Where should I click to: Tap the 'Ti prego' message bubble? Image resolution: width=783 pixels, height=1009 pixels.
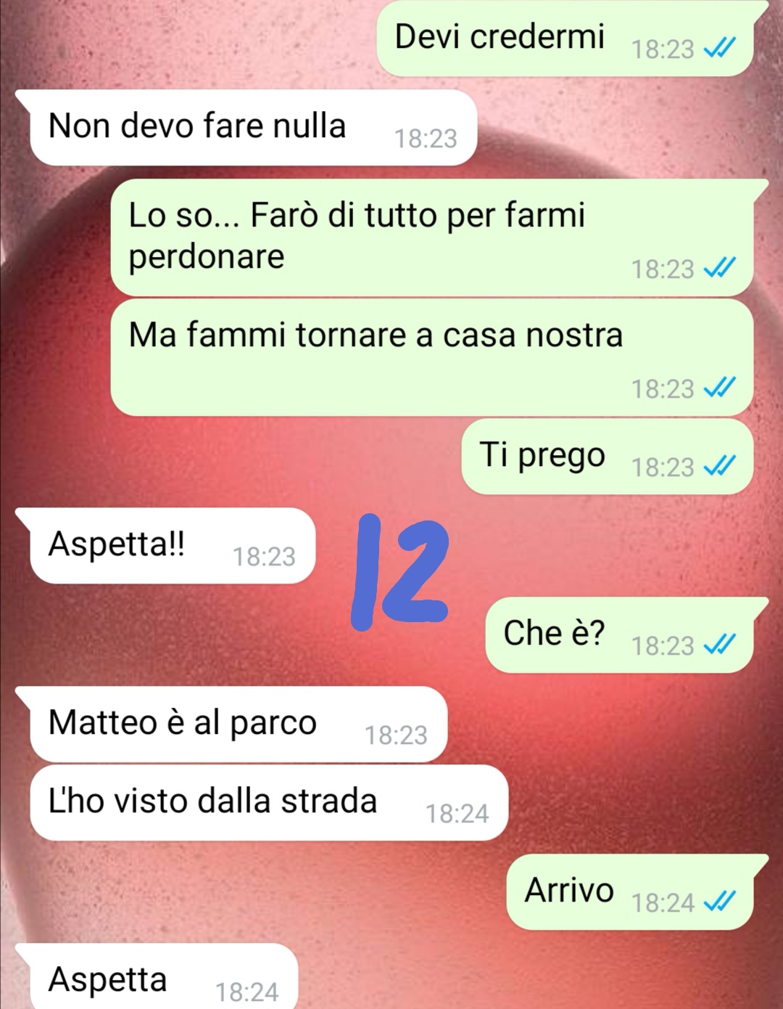(x=608, y=457)
